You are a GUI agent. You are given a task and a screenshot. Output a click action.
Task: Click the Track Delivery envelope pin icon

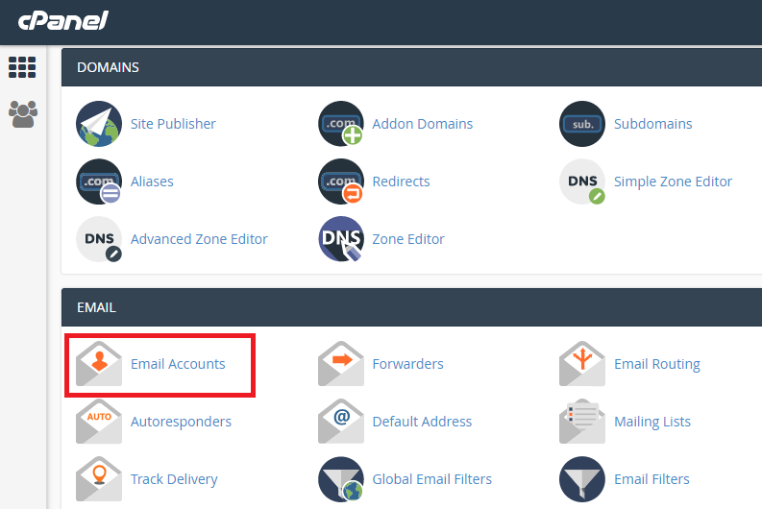(x=99, y=479)
